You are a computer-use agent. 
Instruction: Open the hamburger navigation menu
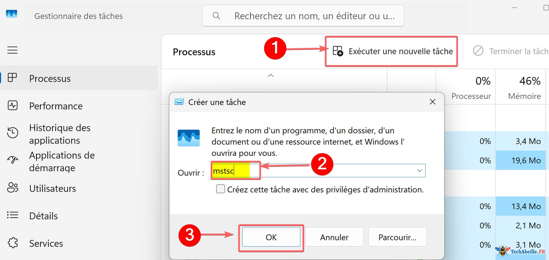pos(12,50)
